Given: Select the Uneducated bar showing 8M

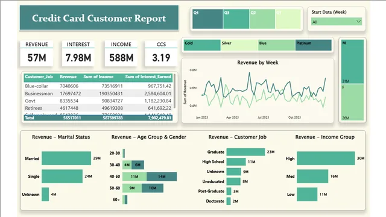Looking at the screenshot, I should pyautogui.click(x=233, y=181).
